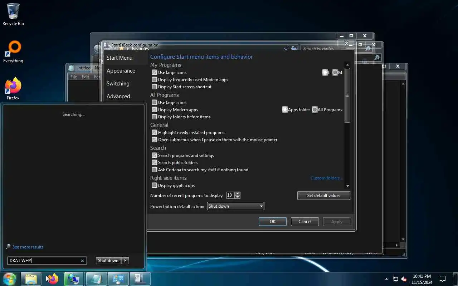Screen dimensions: 458x286
Task: Select the Everything desktop shortcut icon
Action: 13,52
